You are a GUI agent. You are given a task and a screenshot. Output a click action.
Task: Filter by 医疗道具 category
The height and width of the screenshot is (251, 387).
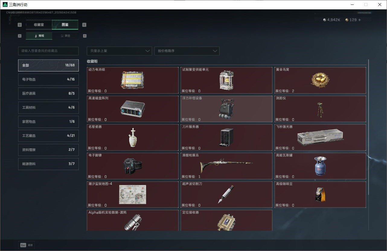tap(48, 94)
